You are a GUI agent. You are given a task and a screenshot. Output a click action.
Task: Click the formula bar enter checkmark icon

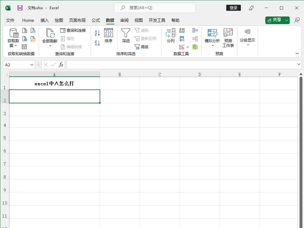click(53, 65)
